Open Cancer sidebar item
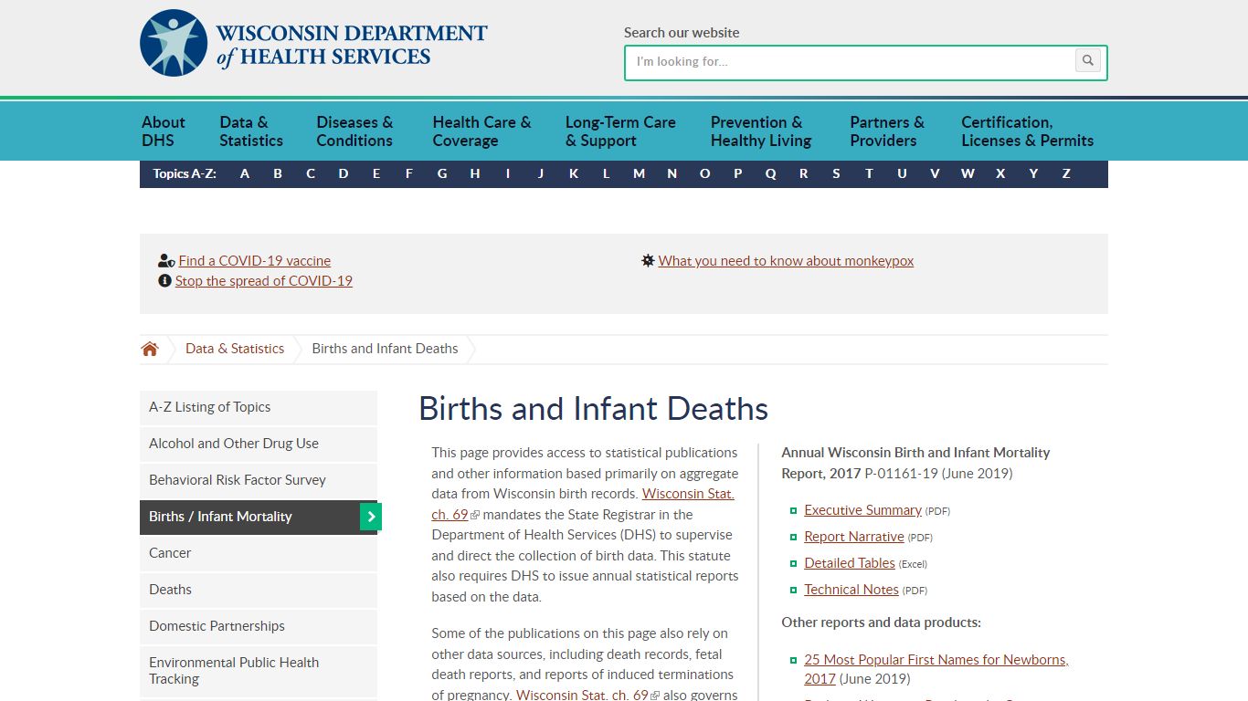The height and width of the screenshot is (701, 1248). (x=259, y=553)
